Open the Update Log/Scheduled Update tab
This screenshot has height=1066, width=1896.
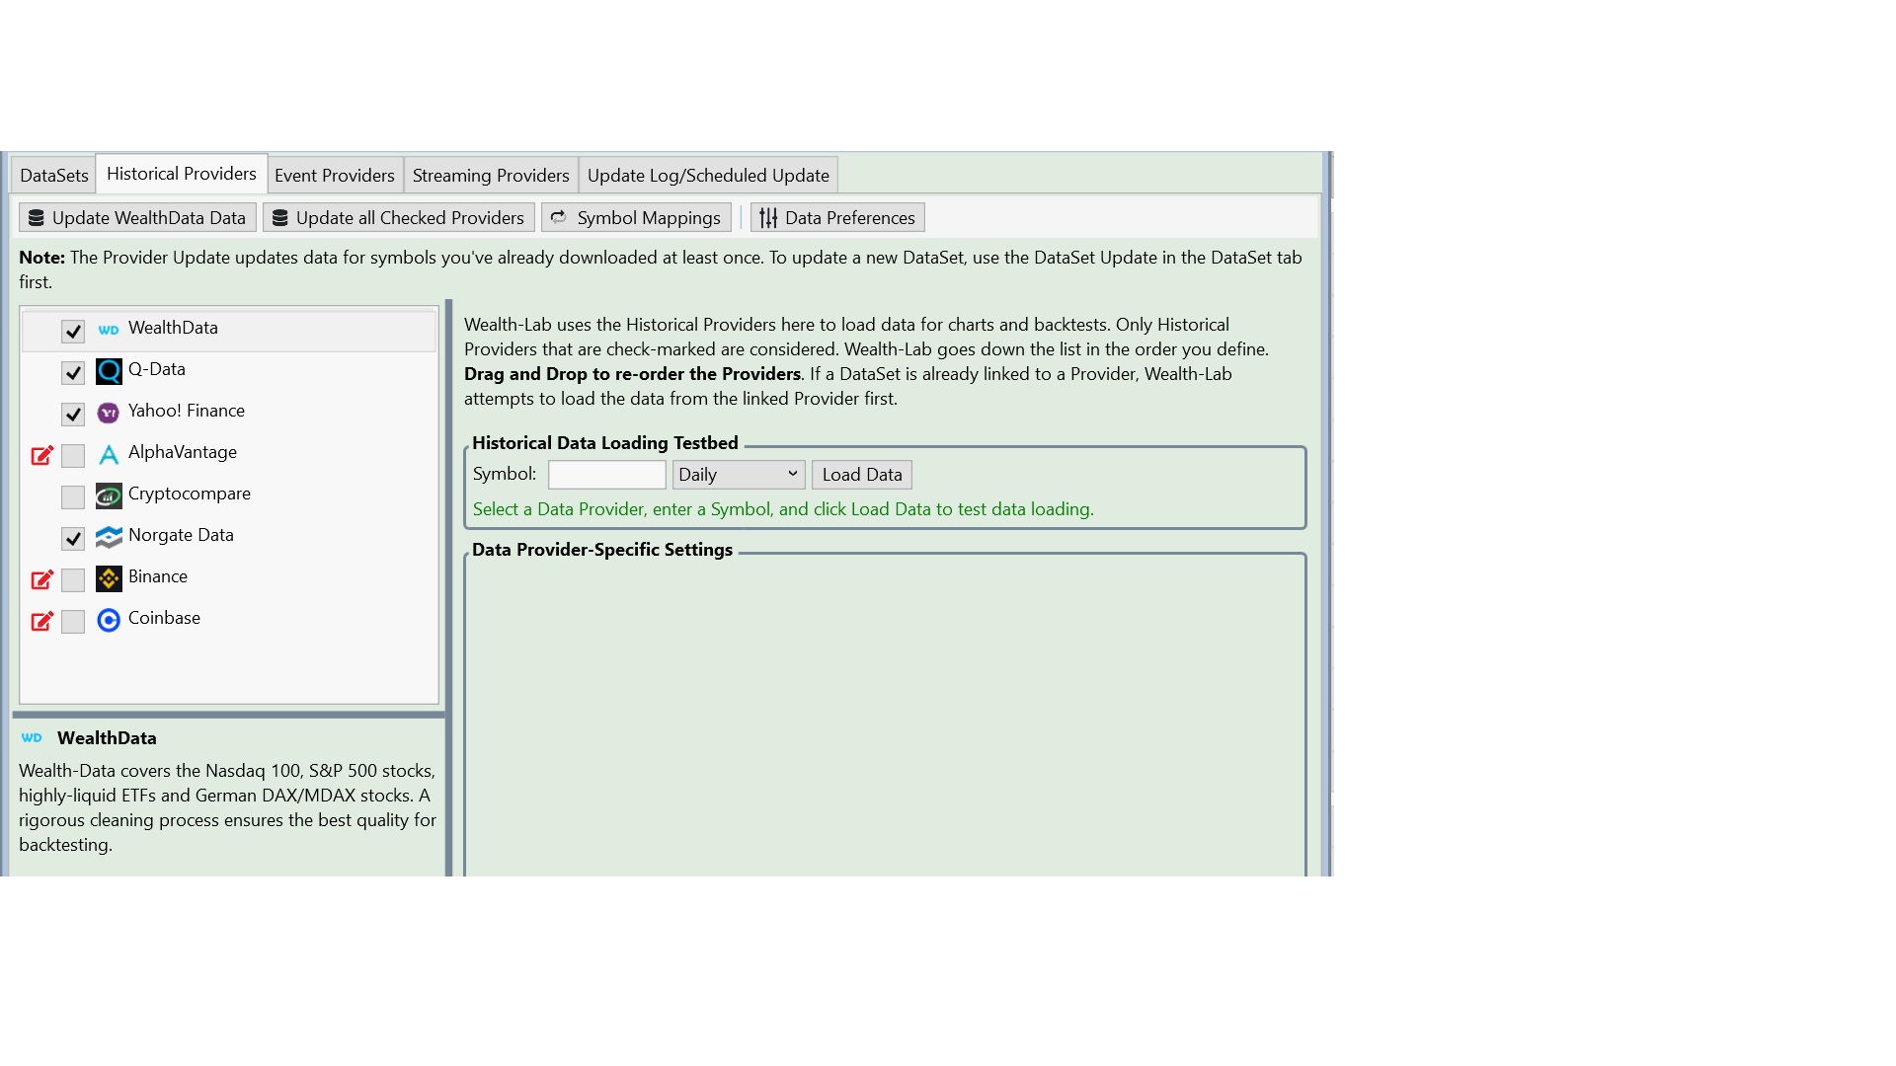tap(708, 176)
